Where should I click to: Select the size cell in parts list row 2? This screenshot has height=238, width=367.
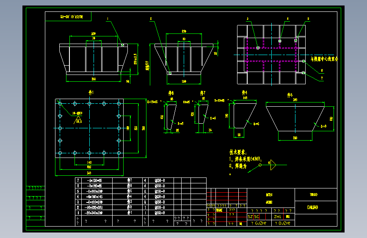point(97,208)
